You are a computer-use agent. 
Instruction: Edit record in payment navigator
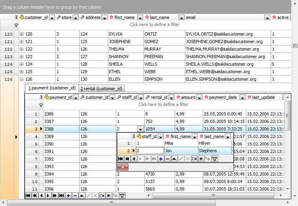click(82, 196)
